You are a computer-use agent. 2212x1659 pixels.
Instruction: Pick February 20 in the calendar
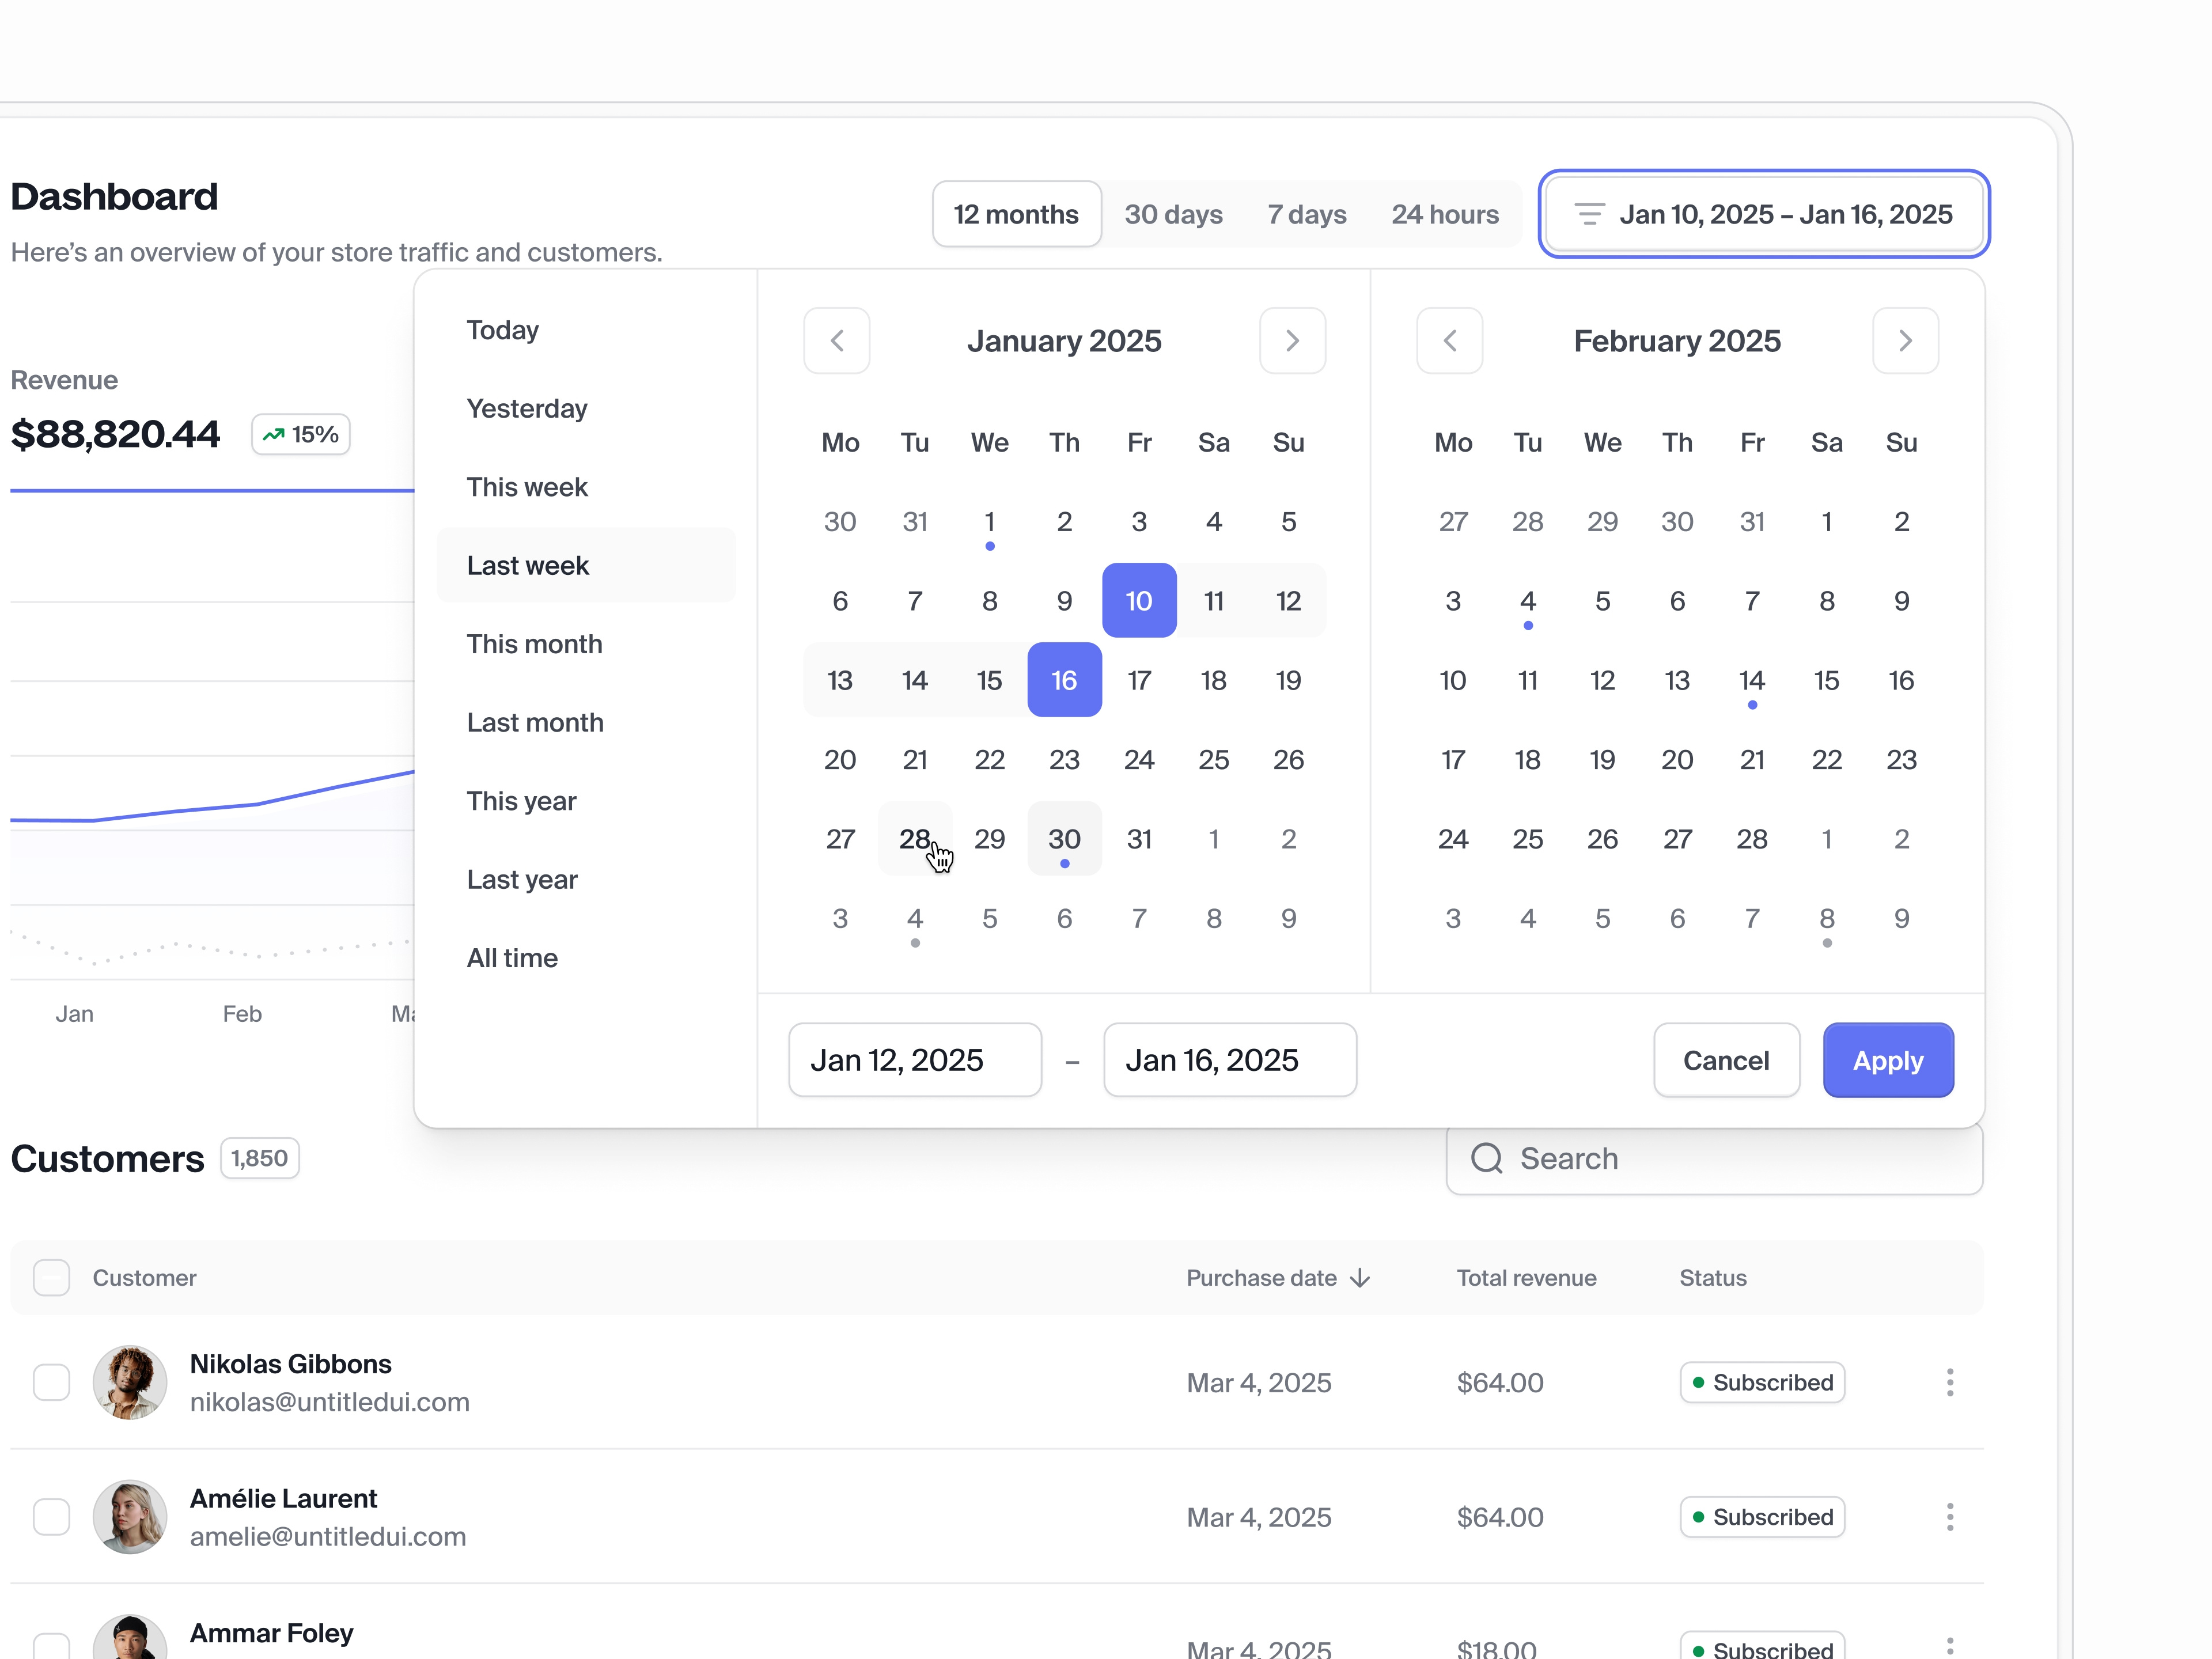pos(1677,759)
